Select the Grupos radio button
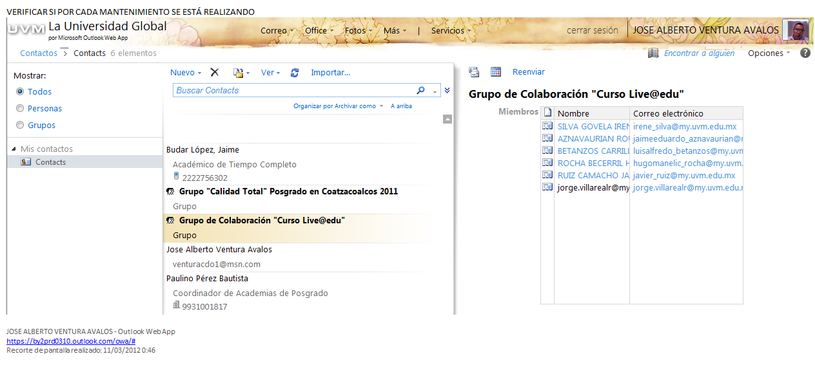This screenshot has height=372, width=815. coord(20,126)
